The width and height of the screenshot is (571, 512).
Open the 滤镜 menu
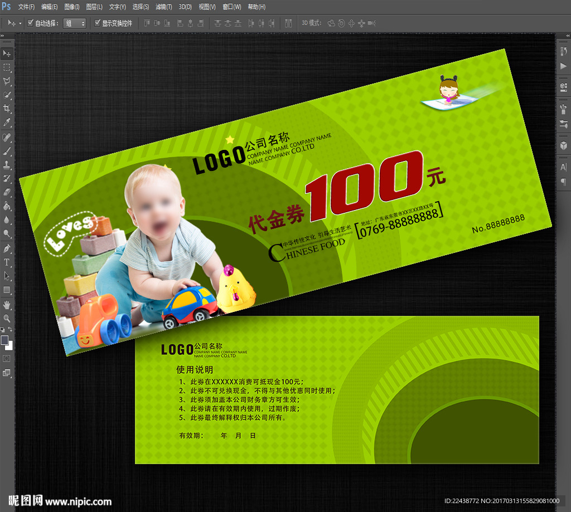pos(164,7)
